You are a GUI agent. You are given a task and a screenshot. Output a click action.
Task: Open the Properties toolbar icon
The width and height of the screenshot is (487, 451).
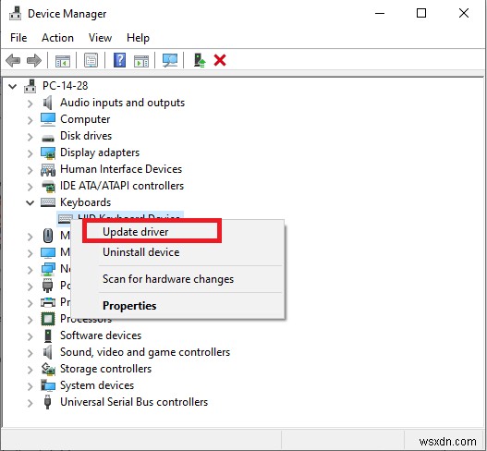[91, 60]
